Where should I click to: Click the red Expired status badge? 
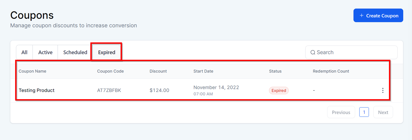coord(279,91)
